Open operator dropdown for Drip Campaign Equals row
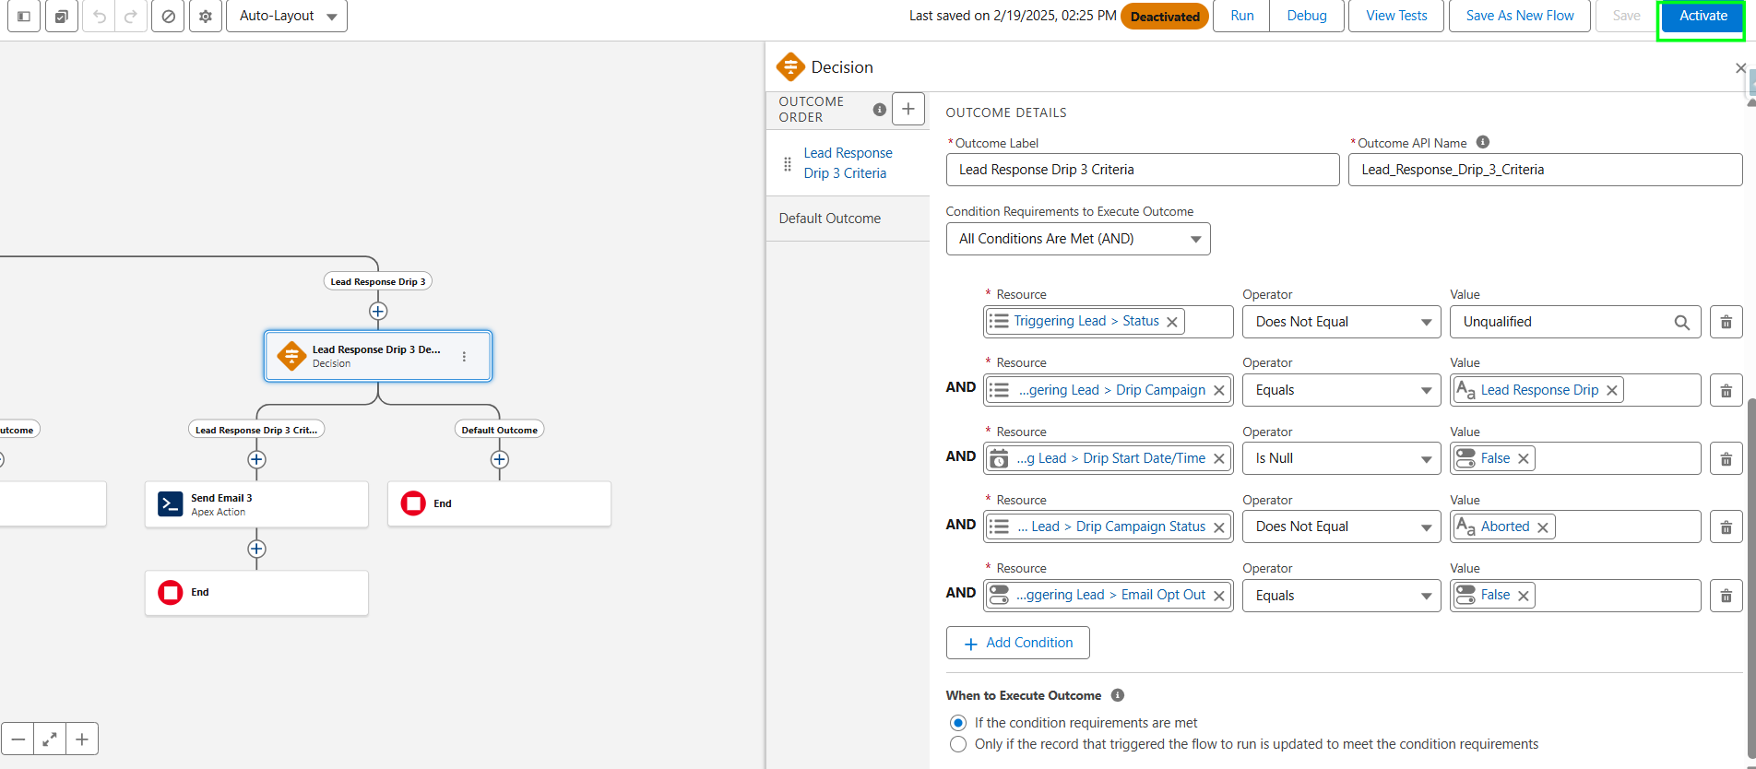Screen dimensions: 1756x769 point(1342,390)
